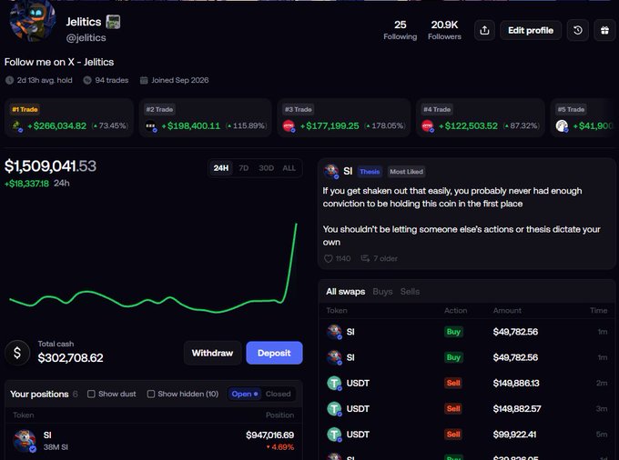Click the Time column header in swaps
The height and width of the screenshot is (460, 619).
click(x=598, y=311)
